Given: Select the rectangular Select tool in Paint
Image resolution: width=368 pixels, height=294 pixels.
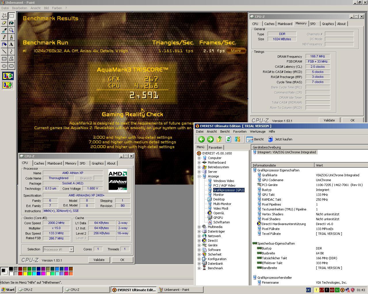Looking at the screenshot, I should coord(11,16).
